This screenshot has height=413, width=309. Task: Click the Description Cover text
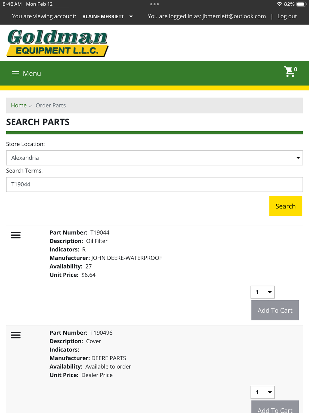[x=75, y=341]
